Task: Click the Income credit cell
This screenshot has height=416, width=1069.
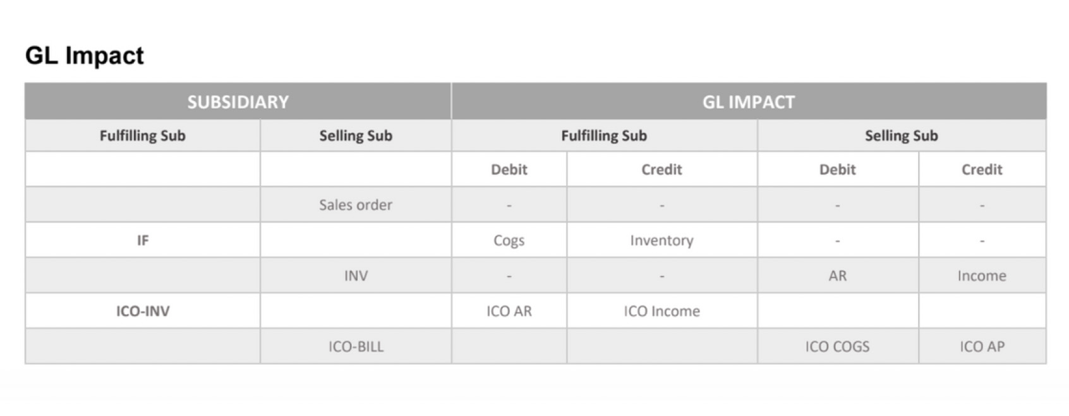Action: 982,276
